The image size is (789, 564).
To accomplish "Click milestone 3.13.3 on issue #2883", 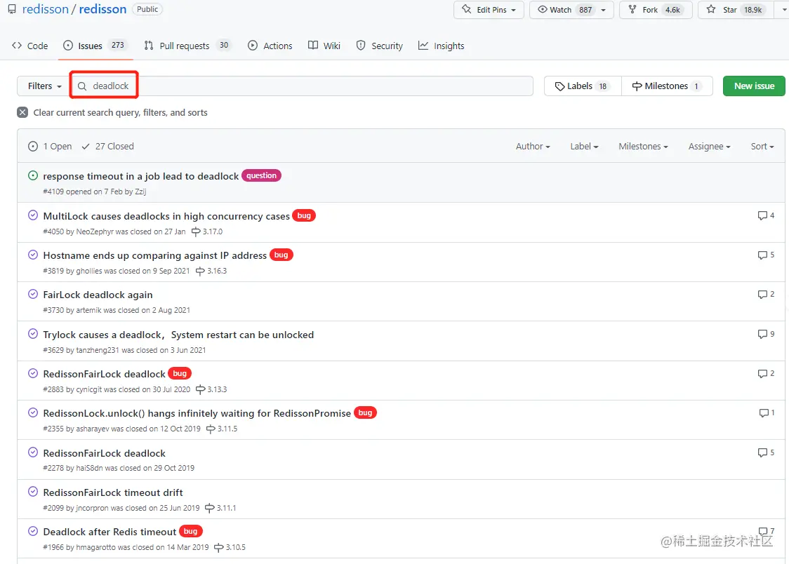I will pyautogui.click(x=211, y=389).
